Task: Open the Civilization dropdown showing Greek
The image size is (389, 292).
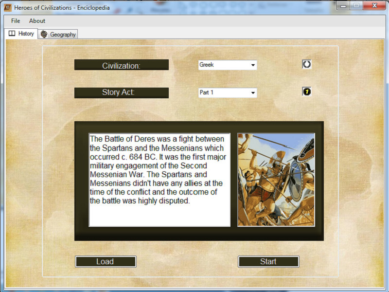Action: pos(228,65)
